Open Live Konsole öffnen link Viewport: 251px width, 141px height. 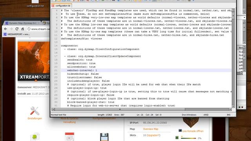tap(193, 131)
